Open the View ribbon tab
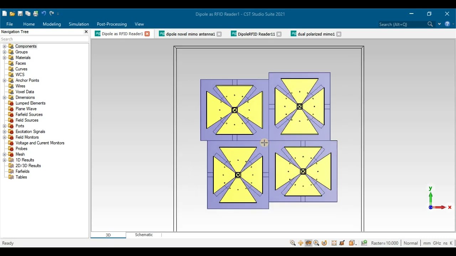This screenshot has height=256, width=456. click(x=139, y=24)
